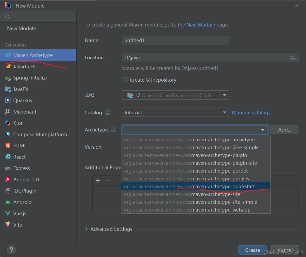Enable Create Git repository checkbox
306x257 pixels.
[125, 80]
